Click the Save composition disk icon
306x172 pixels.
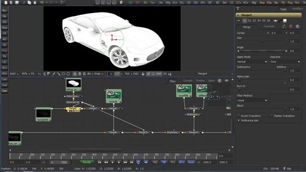[17, 2]
